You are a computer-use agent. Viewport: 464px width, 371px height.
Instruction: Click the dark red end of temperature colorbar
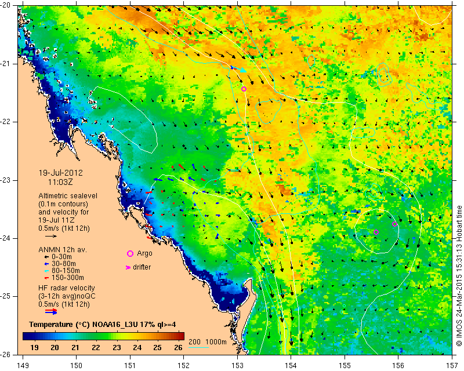pos(181,336)
